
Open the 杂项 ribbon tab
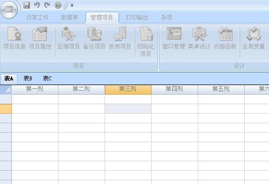166,18
